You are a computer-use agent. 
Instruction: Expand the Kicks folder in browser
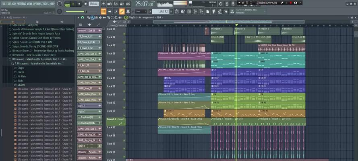[20, 80]
